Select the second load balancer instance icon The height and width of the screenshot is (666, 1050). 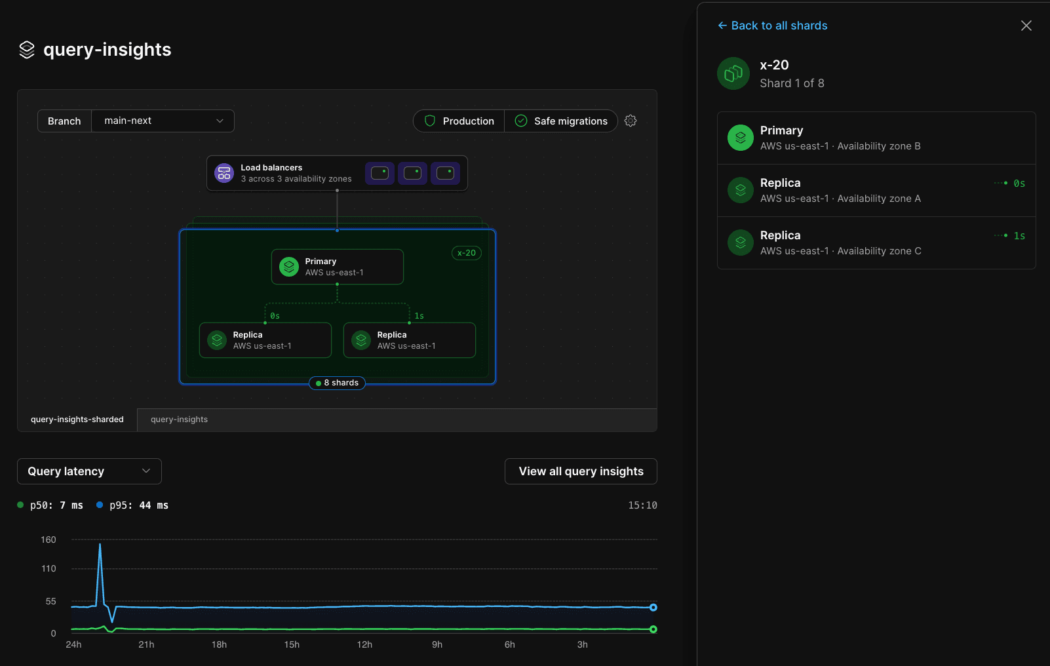412,173
